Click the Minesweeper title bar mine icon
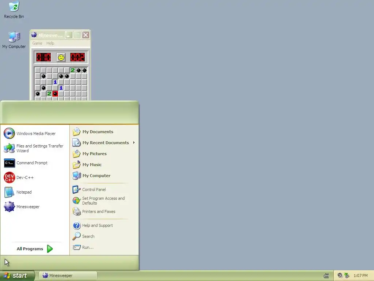 coord(34,35)
